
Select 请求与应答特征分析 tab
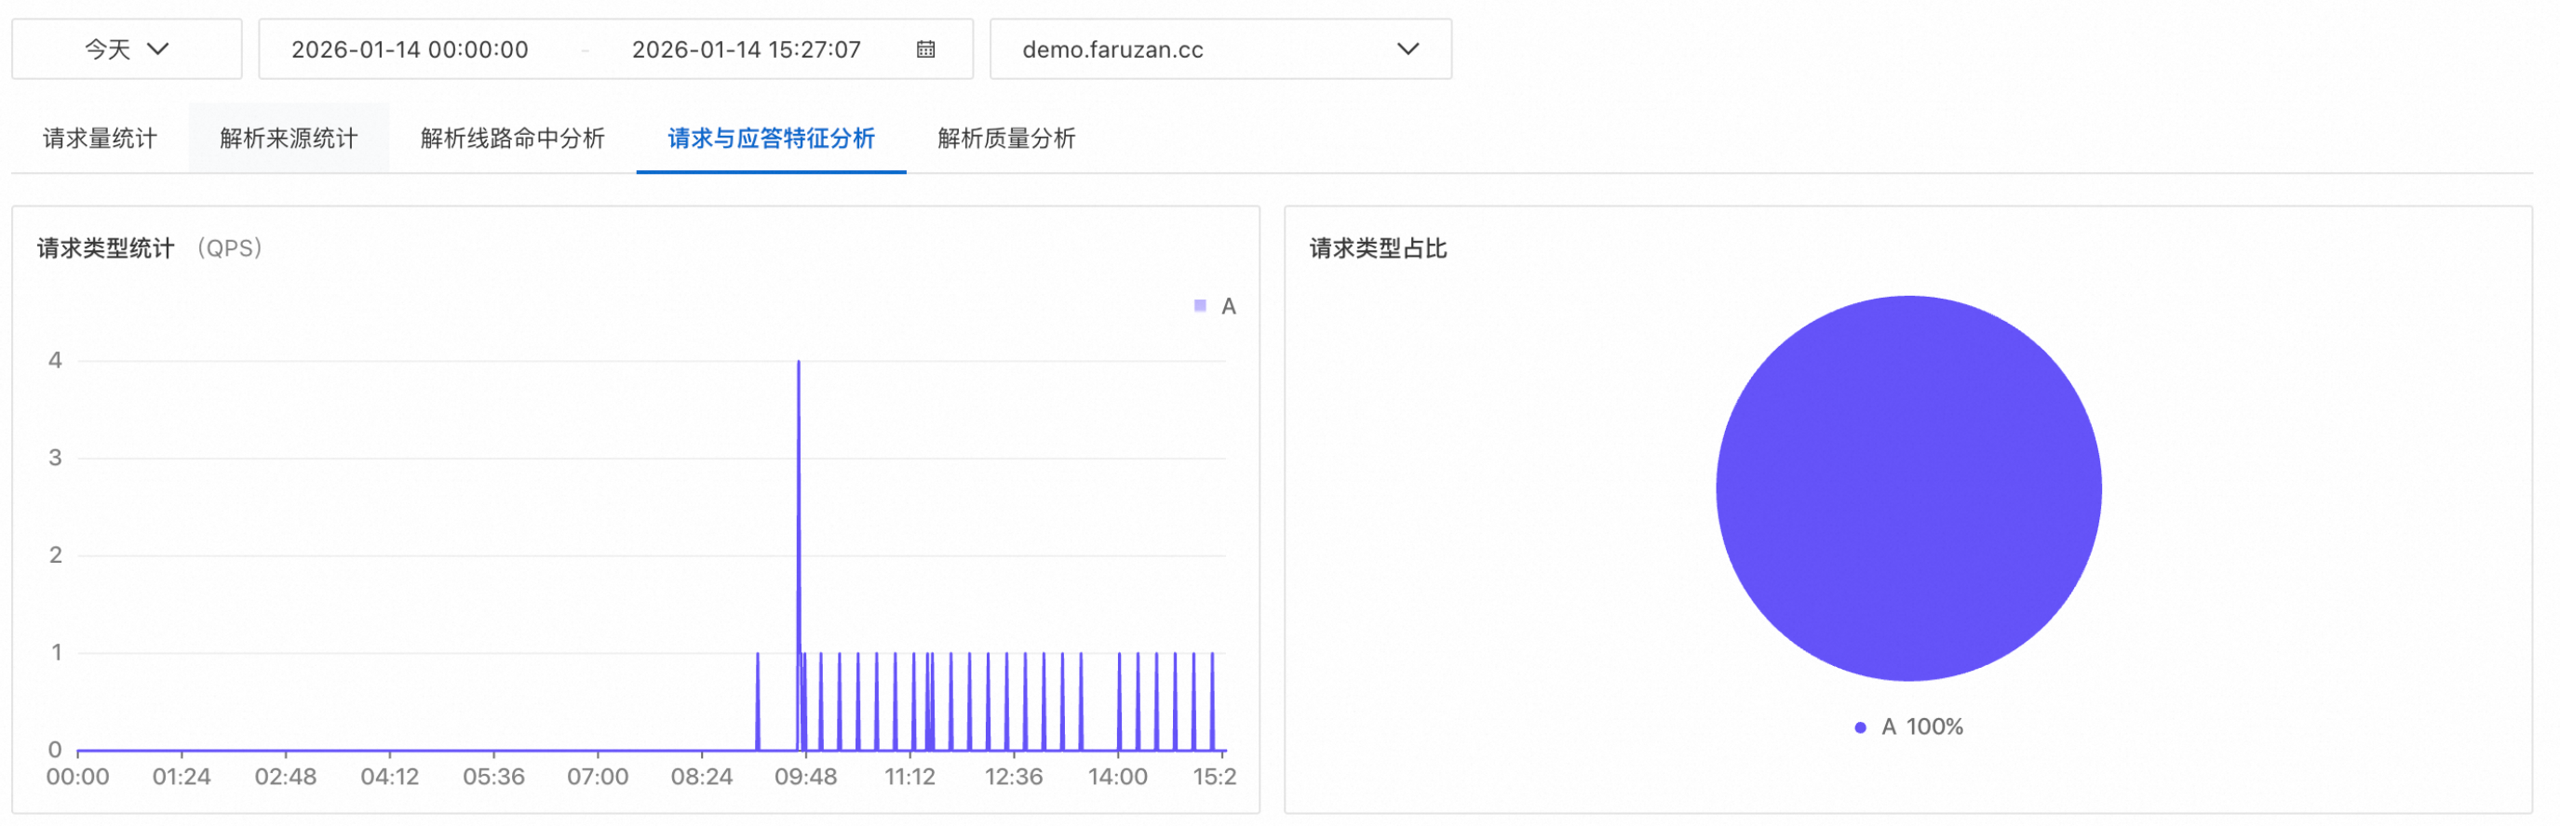click(771, 138)
